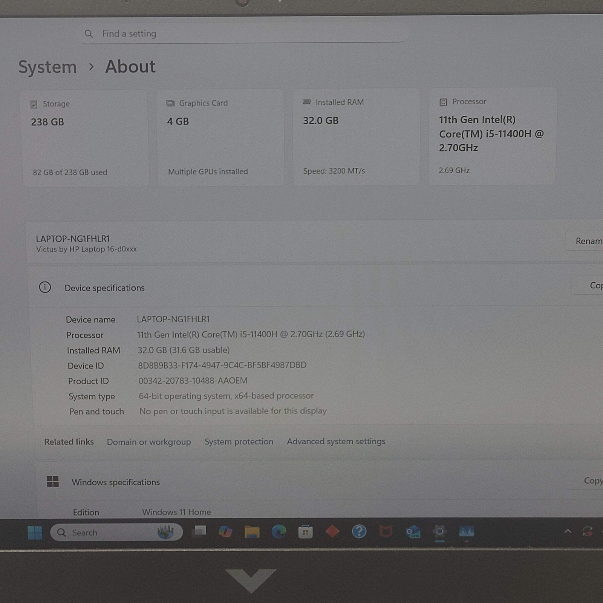Open Task View from taskbar
603x603 pixels.
(199, 532)
